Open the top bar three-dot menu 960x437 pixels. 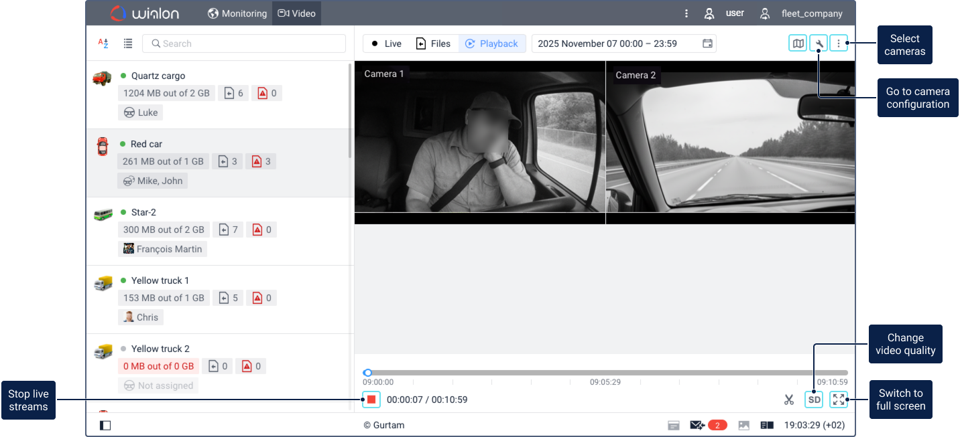click(x=686, y=13)
